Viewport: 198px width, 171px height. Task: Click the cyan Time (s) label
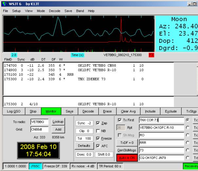point(77,55)
